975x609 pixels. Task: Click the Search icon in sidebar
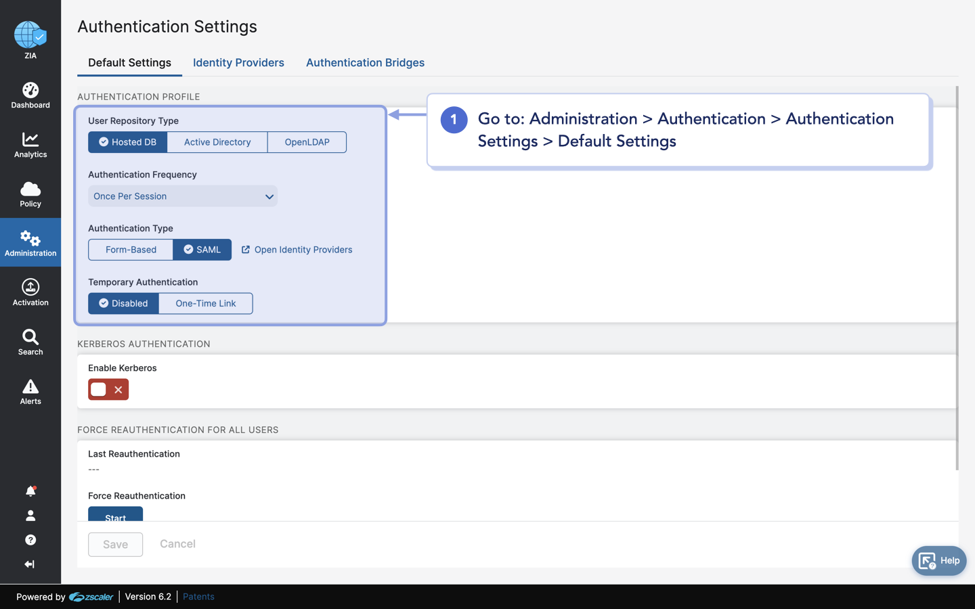pyautogui.click(x=30, y=342)
